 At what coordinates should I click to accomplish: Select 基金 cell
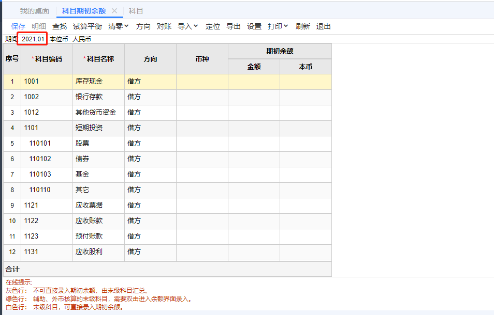click(98, 175)
